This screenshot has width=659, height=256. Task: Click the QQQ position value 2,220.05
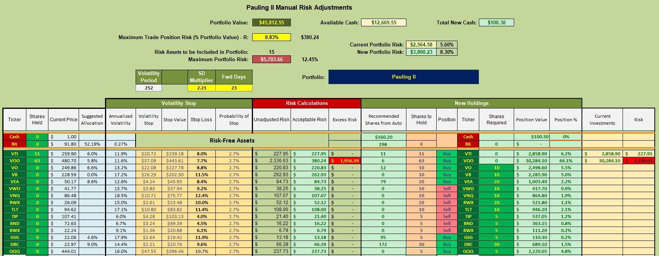[x=532, y=251]
